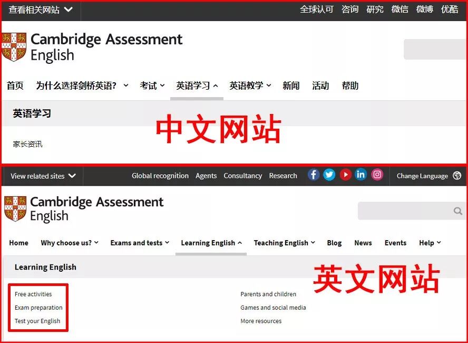Click the 微博 top link
Screen dimensions: 468x343
pyautogui.click(x=425, y=9)
